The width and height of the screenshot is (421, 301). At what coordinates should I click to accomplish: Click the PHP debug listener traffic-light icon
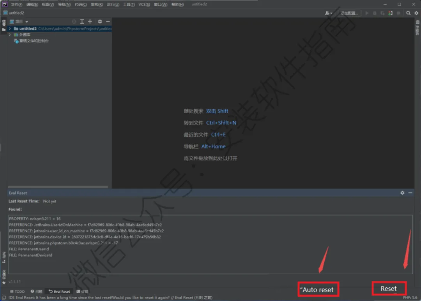coord(391,13)
